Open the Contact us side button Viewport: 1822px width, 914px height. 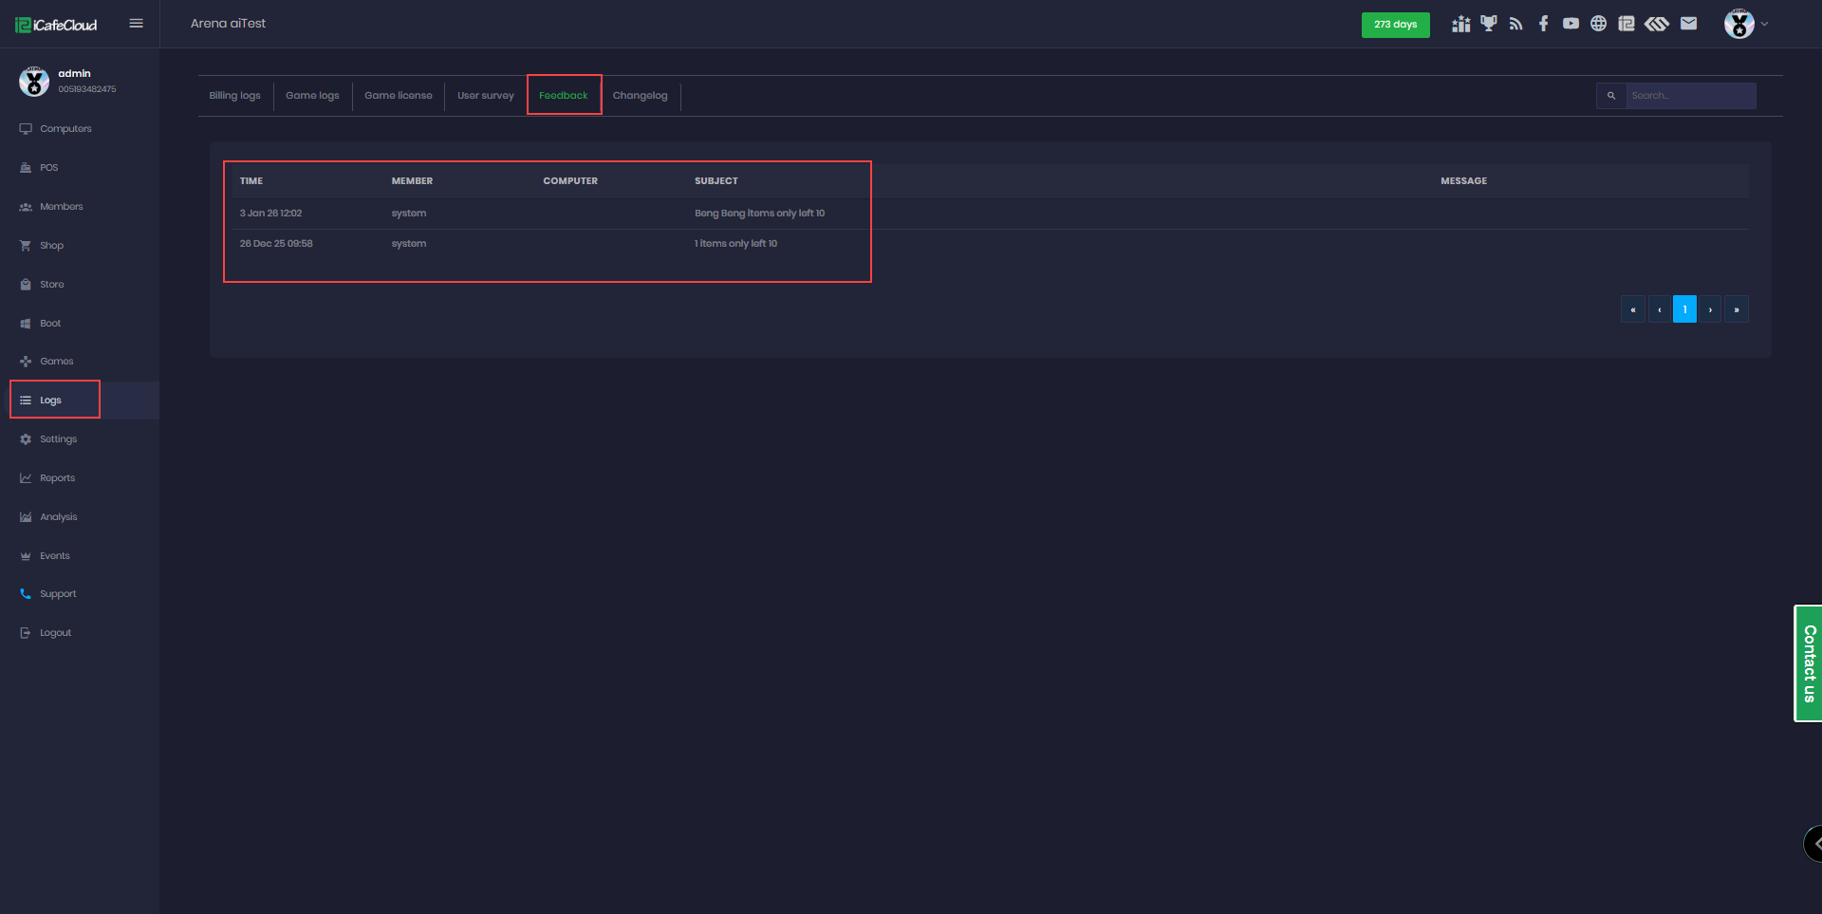click(1809, 663)
